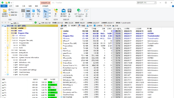Screen dimensions: 174x98
Task: Expand the Recovery folder in tree
Action: 5,50
